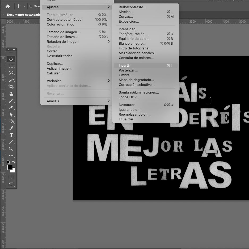Choose Corrección selectiva
Image resolution: width=249 pixels, height=249 pixels.
[146, 85]
